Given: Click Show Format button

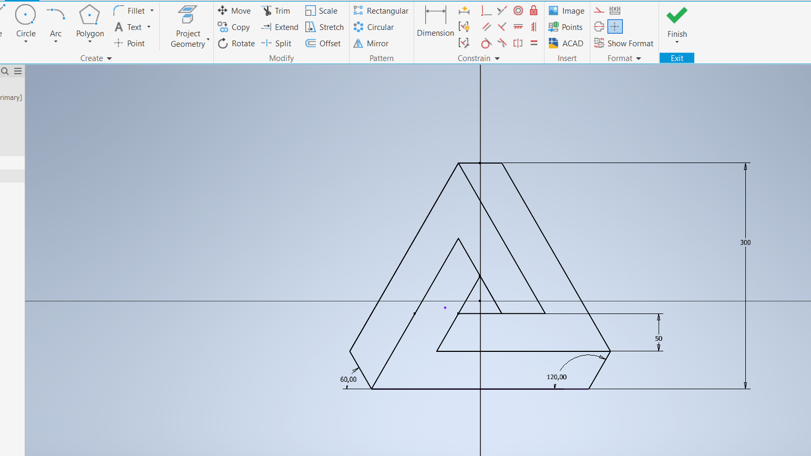Looking at the screenshot, I should 624,43.
